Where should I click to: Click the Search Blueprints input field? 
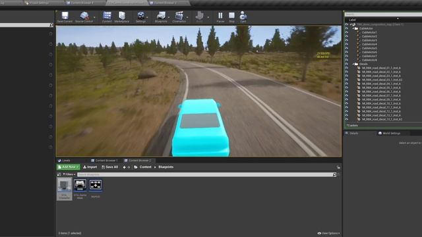click(205, 174)
